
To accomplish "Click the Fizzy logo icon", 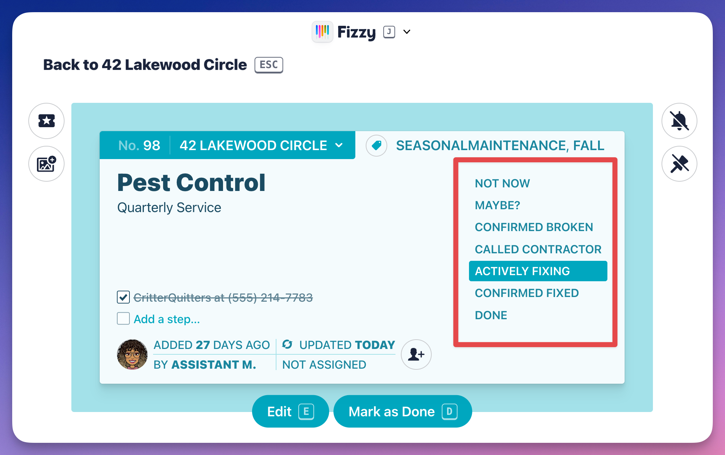I will pos(322,32).
